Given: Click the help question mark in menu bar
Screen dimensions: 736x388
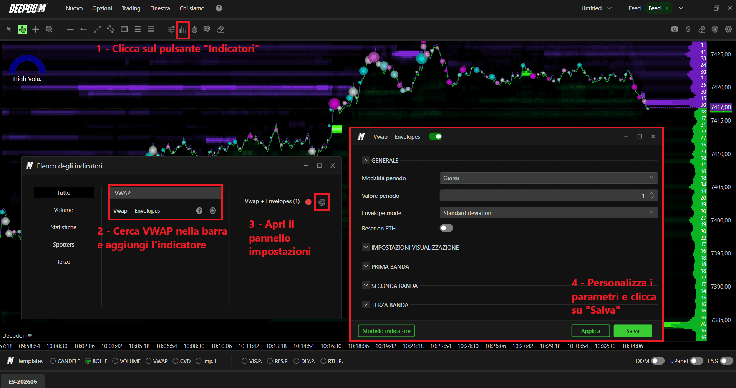Looking at the screenshot, I should 219,8.
